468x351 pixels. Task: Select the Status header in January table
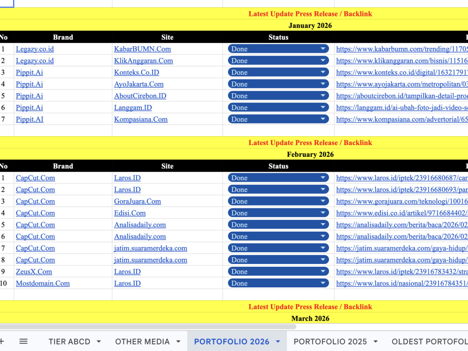[x=278, y=37]
